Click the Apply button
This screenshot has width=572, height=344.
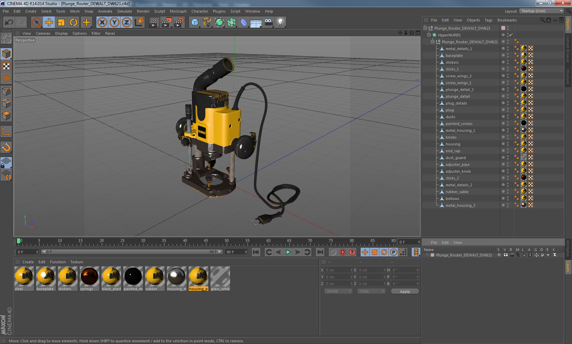405,292
